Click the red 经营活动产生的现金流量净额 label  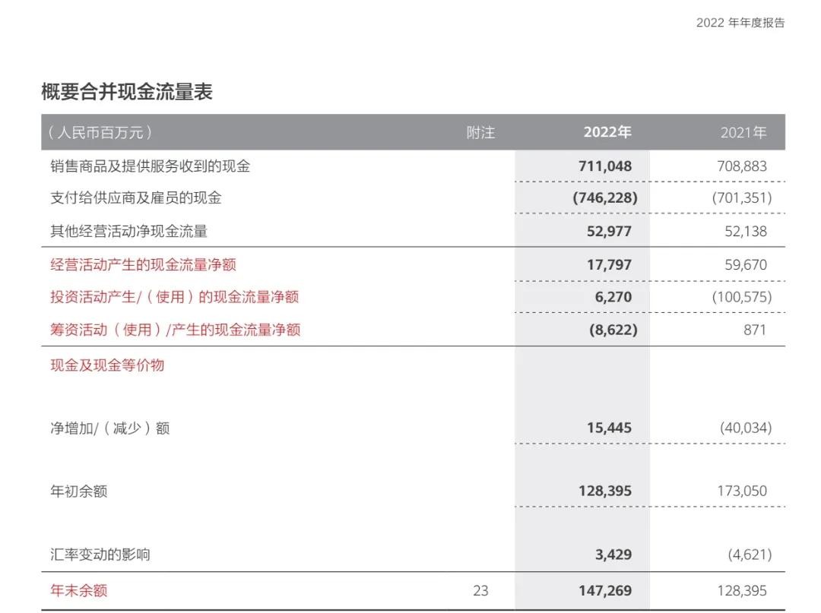[143, 264]
